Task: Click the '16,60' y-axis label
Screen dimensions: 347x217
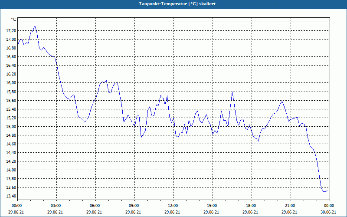Action: pyautogui.click(x=11, y=57)
